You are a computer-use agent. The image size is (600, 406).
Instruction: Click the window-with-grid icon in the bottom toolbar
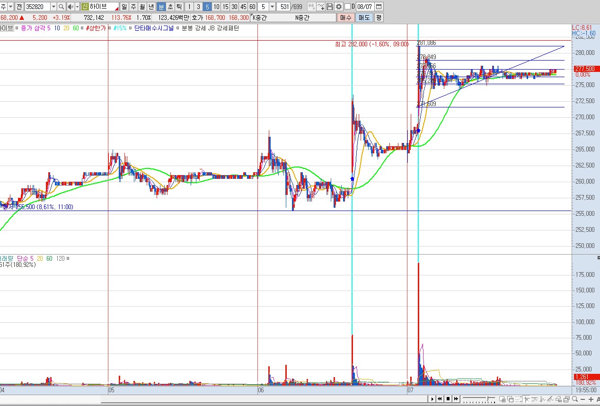[x=502, y=399]
